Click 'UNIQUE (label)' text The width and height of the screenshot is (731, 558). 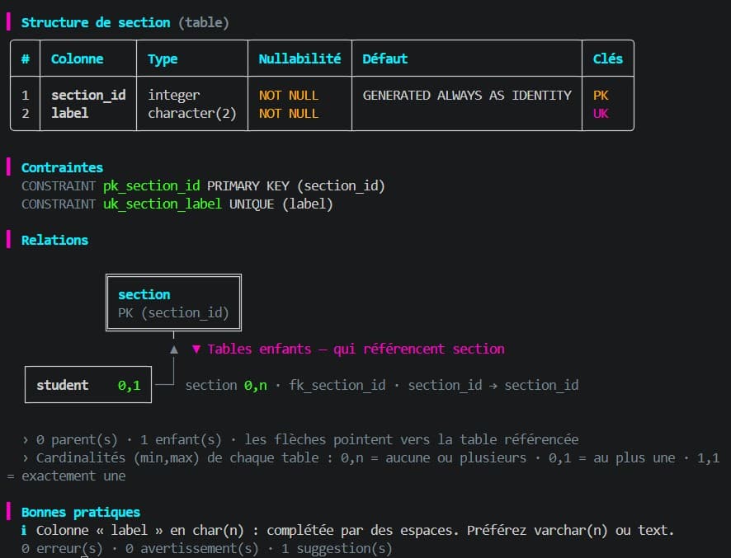coord(281,204)
